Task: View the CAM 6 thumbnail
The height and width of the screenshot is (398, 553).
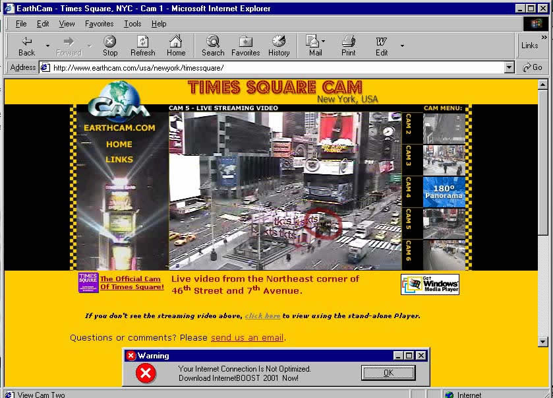Action: [x=444, y=255]
